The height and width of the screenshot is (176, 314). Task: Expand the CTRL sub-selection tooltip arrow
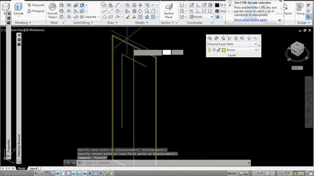pyautogui.click(x=280, y=21)
